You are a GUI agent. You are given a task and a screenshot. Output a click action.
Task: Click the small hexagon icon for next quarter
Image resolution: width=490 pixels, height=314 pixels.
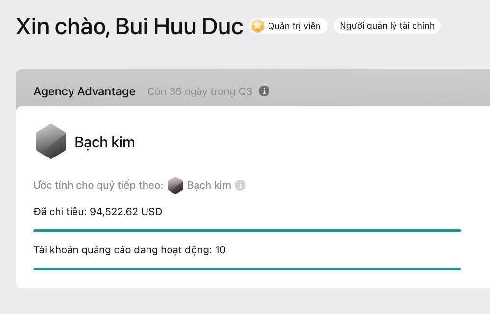pyautogui.click(x=175, y=186)
